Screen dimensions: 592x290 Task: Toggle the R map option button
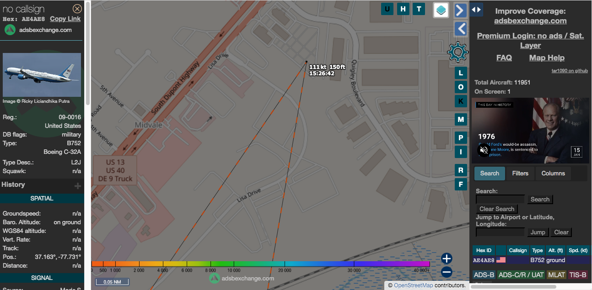pyautogui.click(x=461, y=170)
